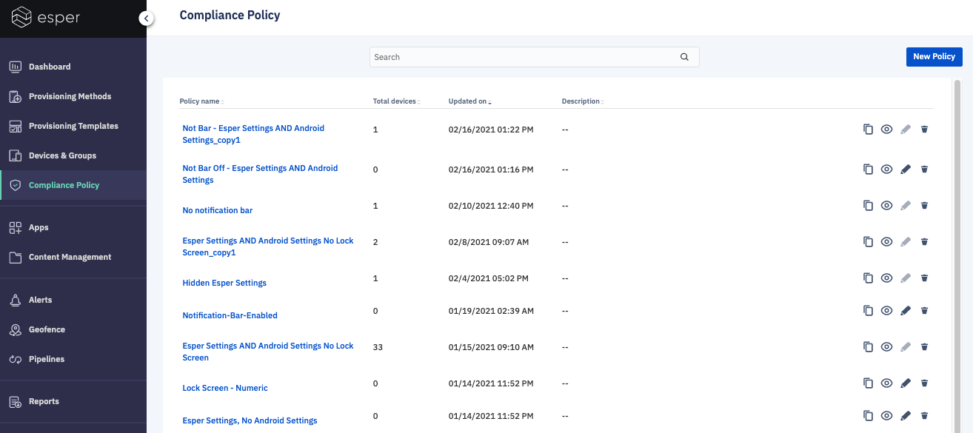Screen dimensions: 973x433
Task: Sort by Description column
Action: point(583,101)
